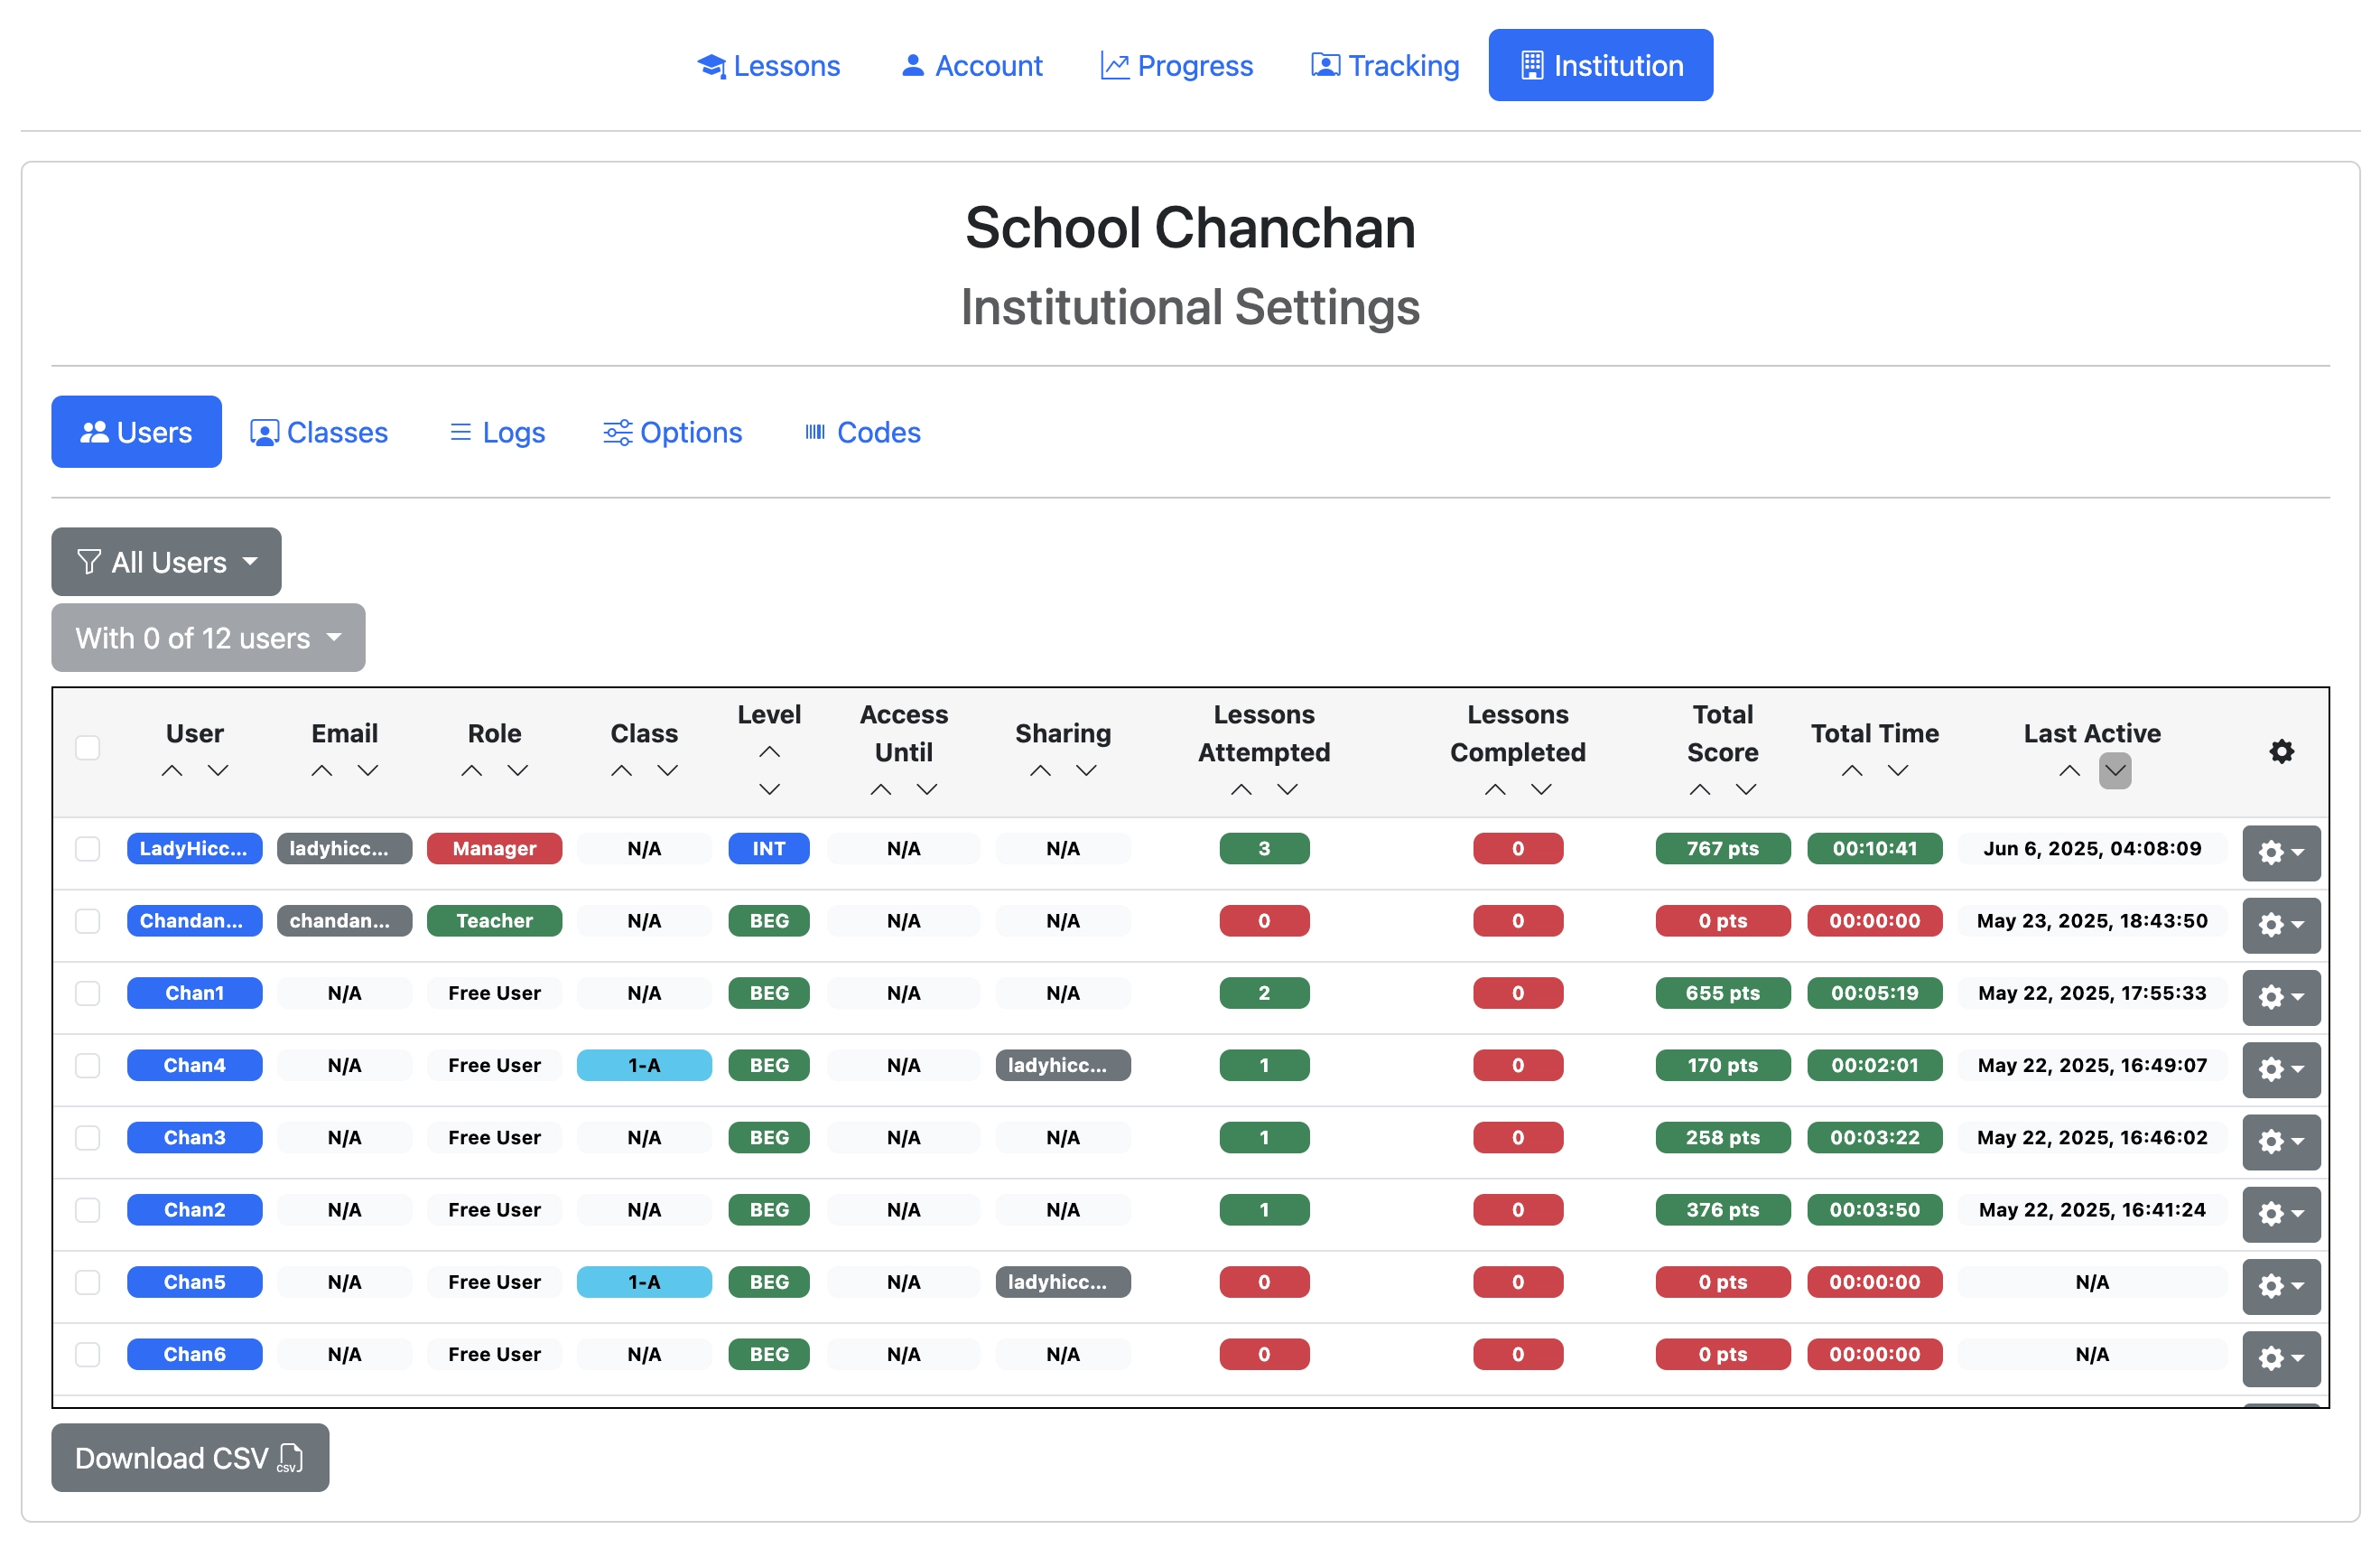
Task: Sort Total Time descending arrow
Action: [1898, 771]
